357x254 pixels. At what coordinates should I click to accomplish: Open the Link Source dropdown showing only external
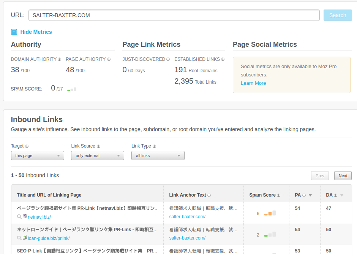97,156
